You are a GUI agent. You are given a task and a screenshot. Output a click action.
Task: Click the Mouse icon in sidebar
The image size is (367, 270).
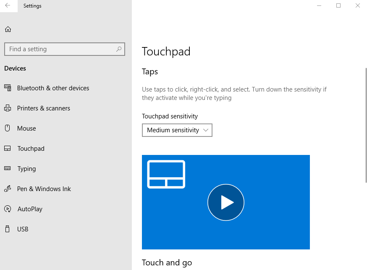8,128
